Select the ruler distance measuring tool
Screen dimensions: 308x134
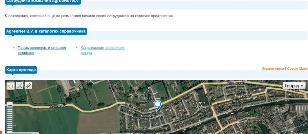(28, 85)
